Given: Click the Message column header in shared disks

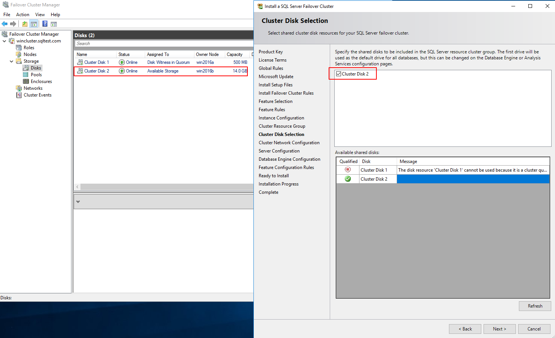Looking at the screenshot, I should point(473,161).
